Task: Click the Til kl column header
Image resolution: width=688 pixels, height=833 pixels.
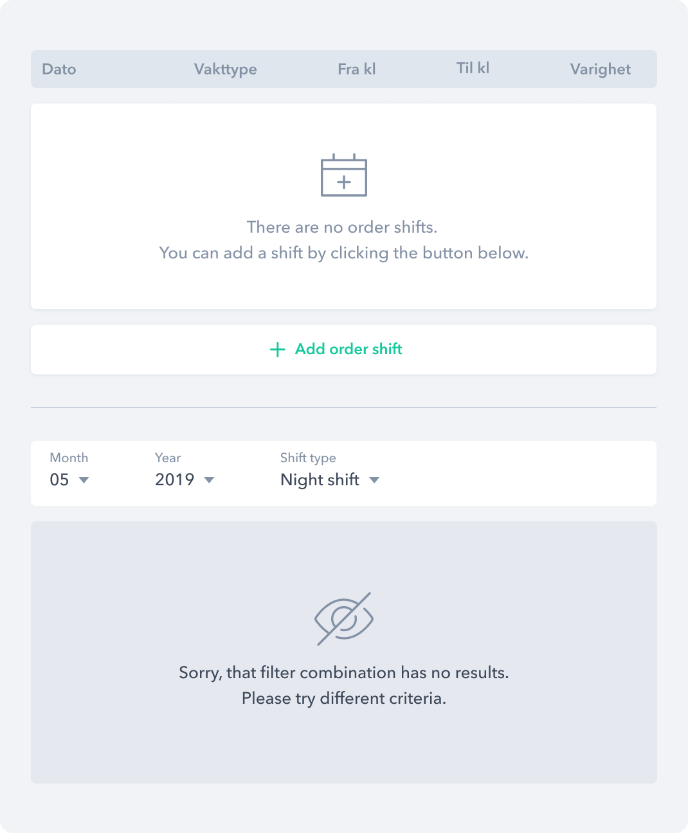Action: [473, 68]
